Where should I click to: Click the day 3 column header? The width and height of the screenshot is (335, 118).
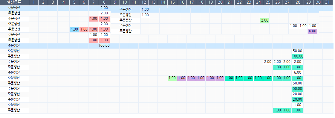[x=53, y=3]
